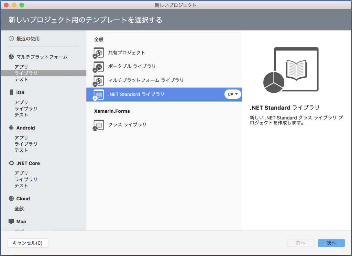The height and width of the screenshot is (256, 352).
Task: Select Cloud category heading
Action: [23, 199]
